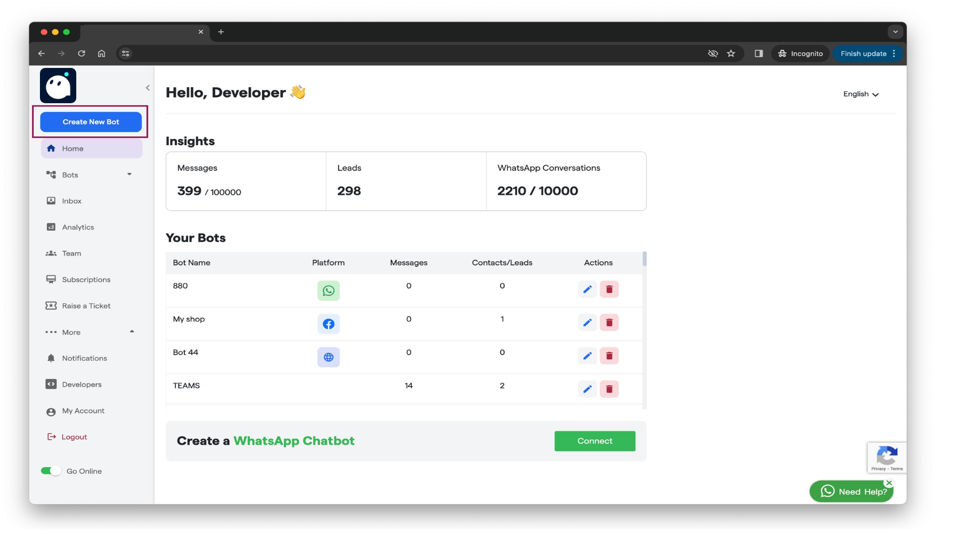Toggle the browser side panel

point(758,53)
